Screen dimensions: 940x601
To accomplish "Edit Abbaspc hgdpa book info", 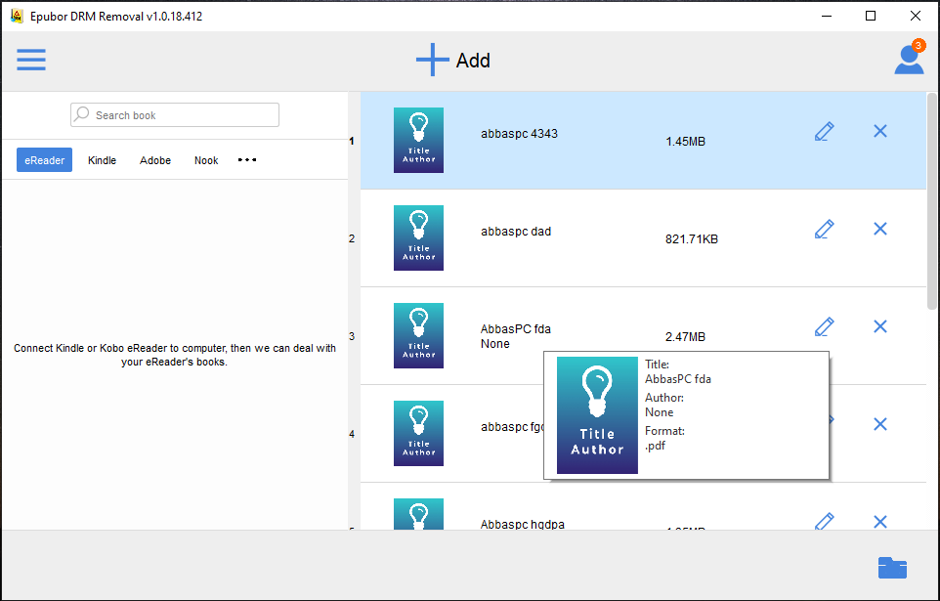I will [x=825, y=521].
